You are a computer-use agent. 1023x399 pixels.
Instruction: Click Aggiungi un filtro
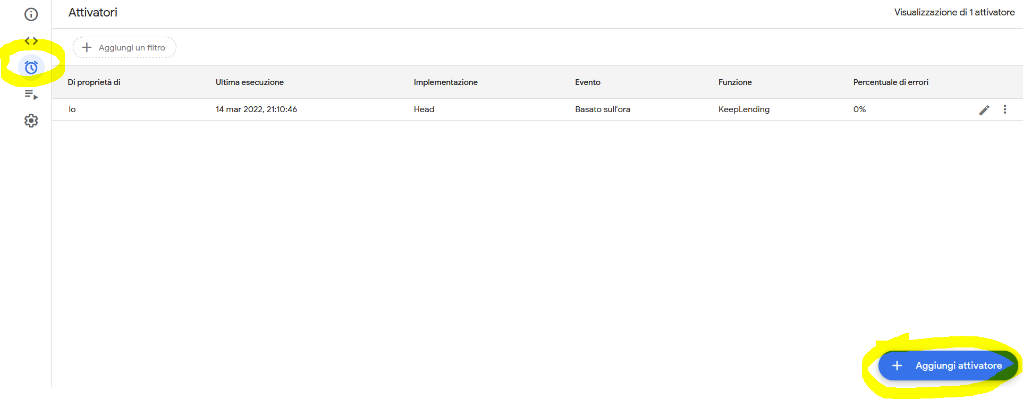click(124, 47)
